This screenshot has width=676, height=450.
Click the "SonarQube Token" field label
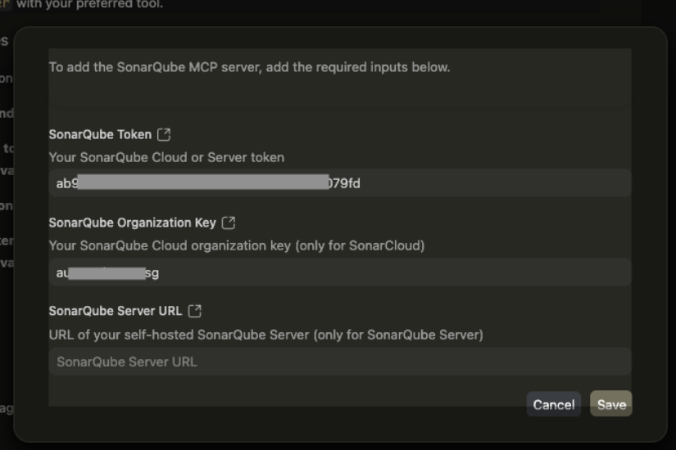pos(100,135)
